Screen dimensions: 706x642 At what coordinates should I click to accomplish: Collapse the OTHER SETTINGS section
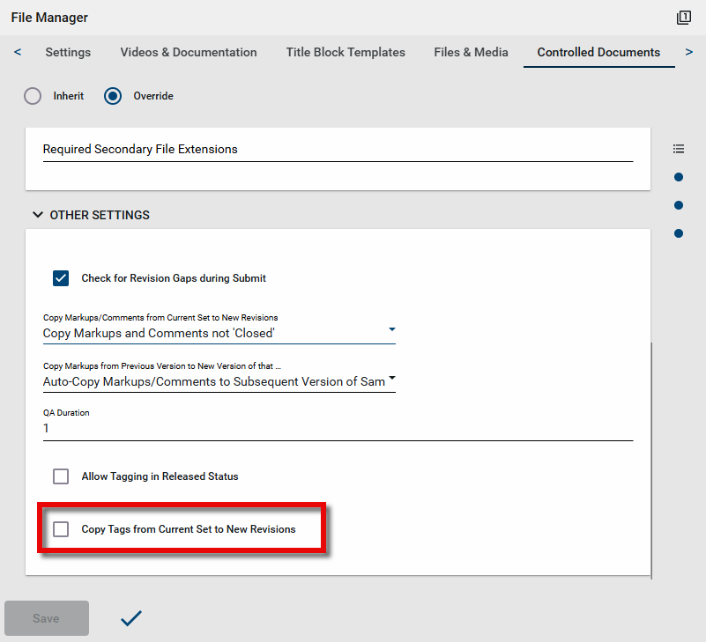tap(38, 215)
